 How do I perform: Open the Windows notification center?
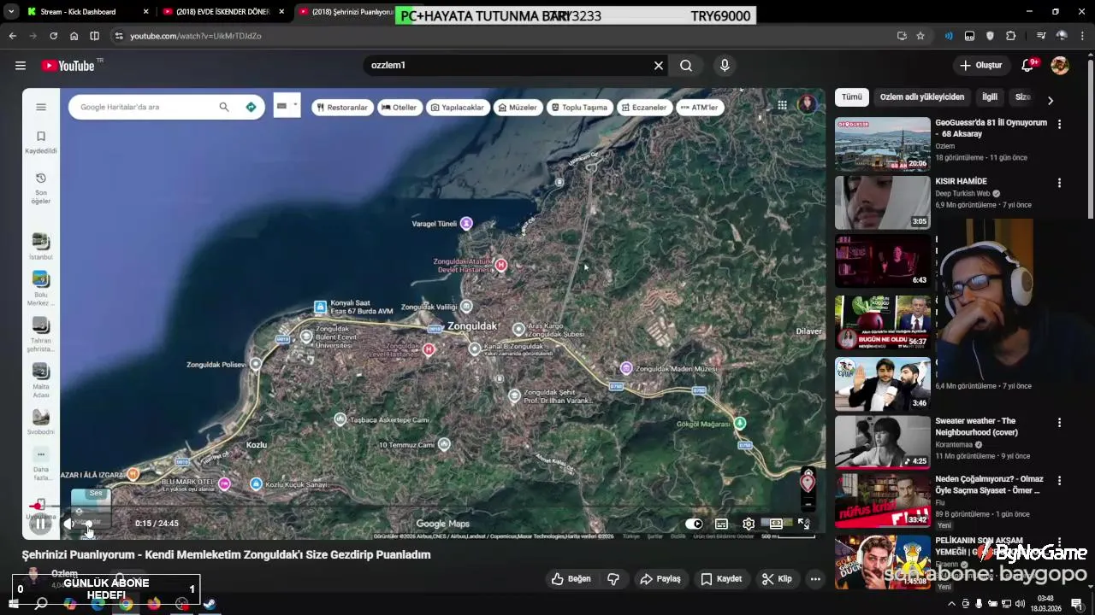tap(1077, 604)
